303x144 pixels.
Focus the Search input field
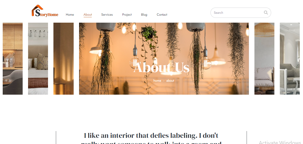click(x=241, y=13)
